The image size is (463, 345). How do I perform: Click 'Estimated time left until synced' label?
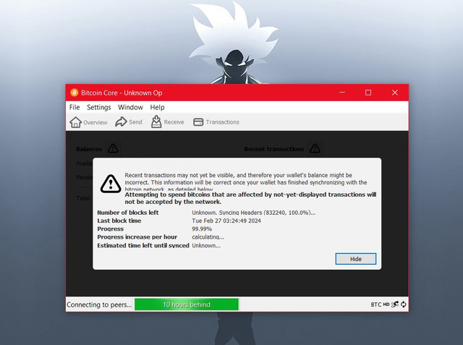(x=143, y=245)
